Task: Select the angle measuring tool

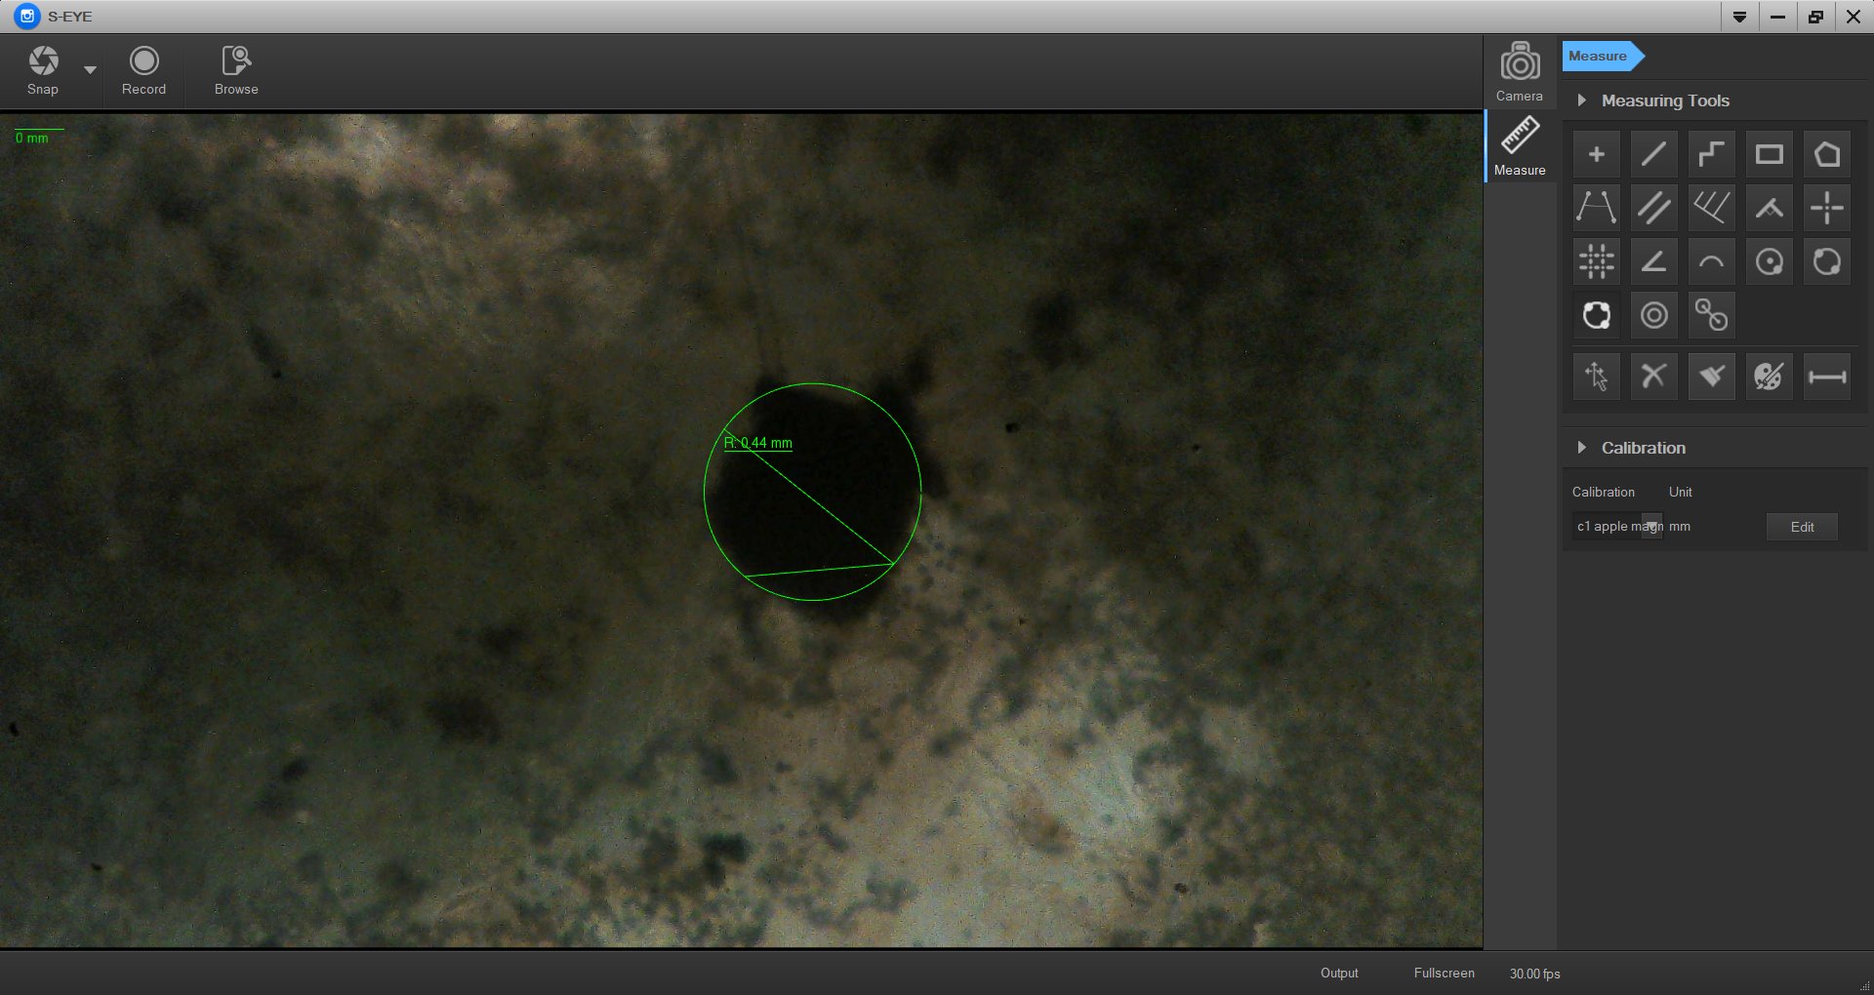Action: pos(1654,261)
